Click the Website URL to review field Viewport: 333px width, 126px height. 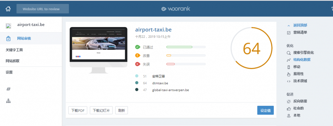click(x=43, y=9)
